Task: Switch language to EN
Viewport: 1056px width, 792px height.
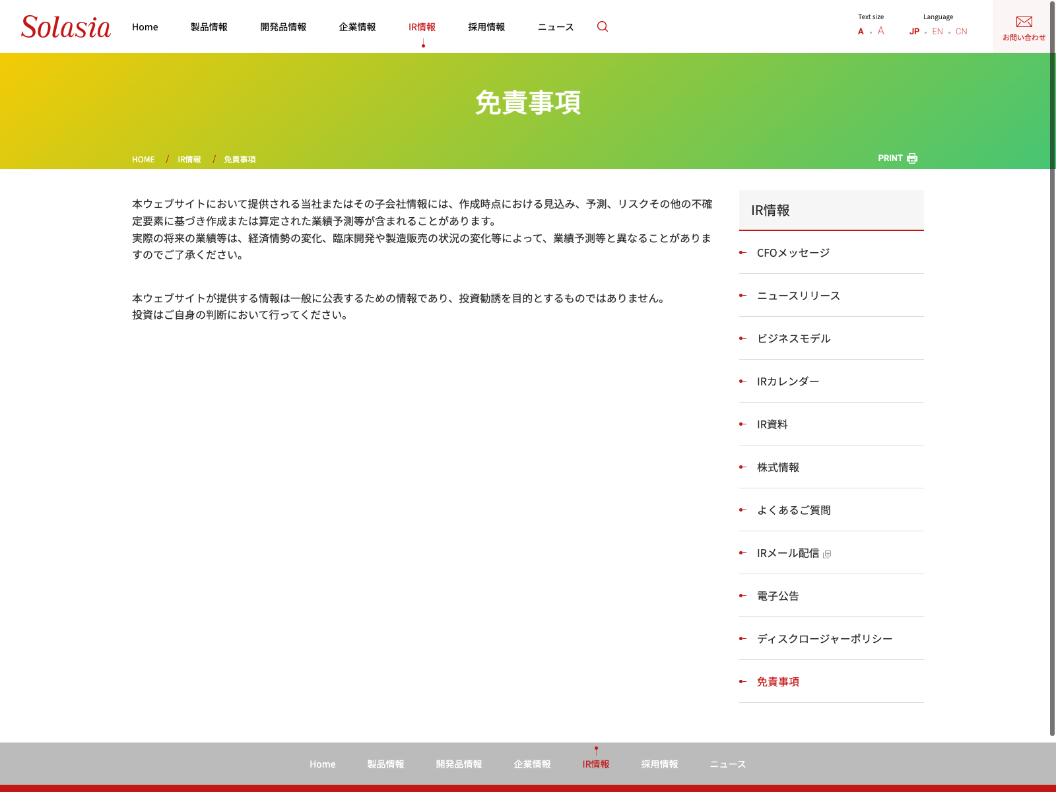Action: [937, 32]
